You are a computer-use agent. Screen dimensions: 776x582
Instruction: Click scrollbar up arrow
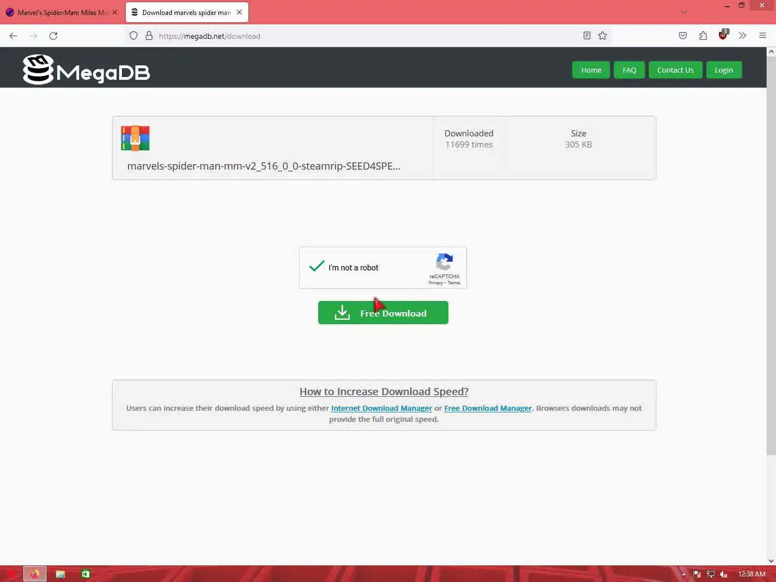(771, 52)
